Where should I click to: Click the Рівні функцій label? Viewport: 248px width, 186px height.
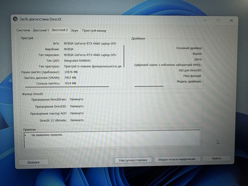click(192, 76)
